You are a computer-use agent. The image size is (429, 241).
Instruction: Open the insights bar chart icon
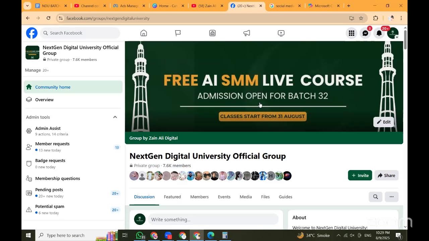pos(212,33)
